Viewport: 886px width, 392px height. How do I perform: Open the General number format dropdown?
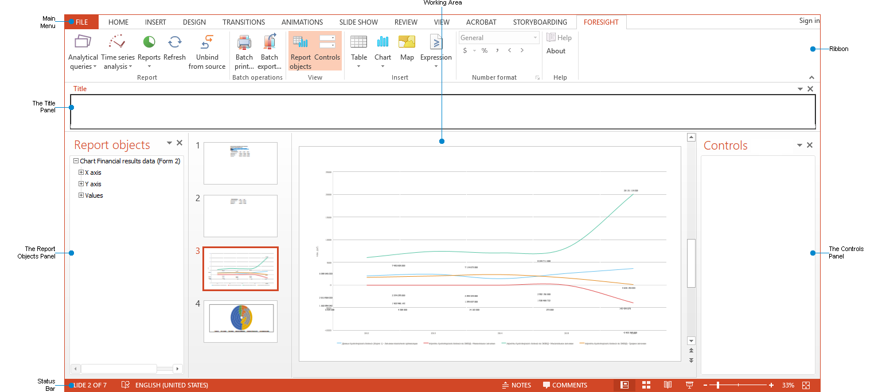(x=534, y=37)
